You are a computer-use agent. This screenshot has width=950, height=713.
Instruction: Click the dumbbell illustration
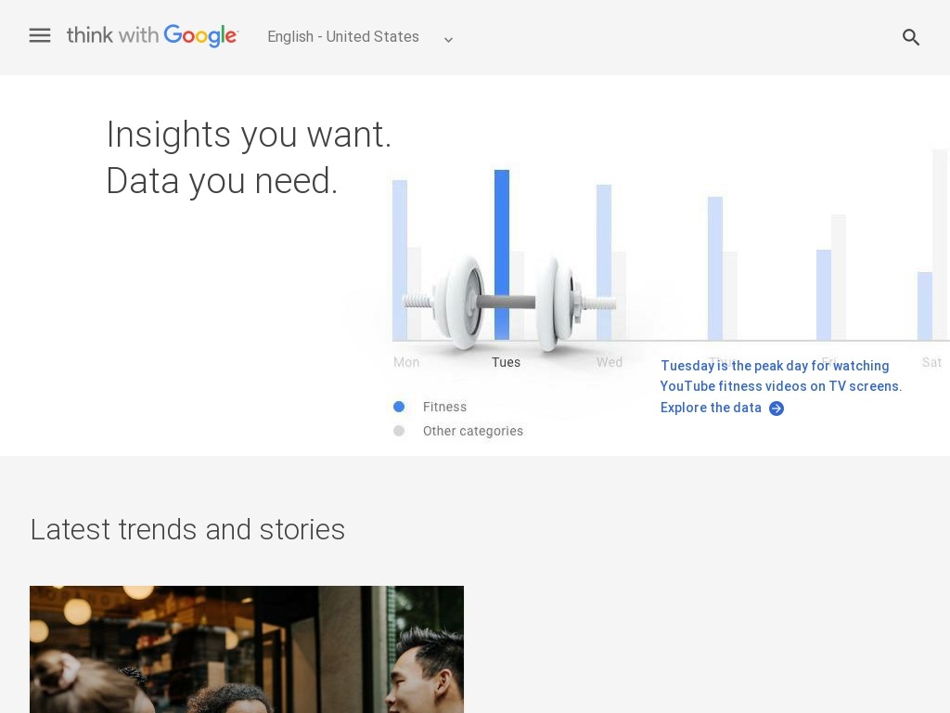pos(509,302)
